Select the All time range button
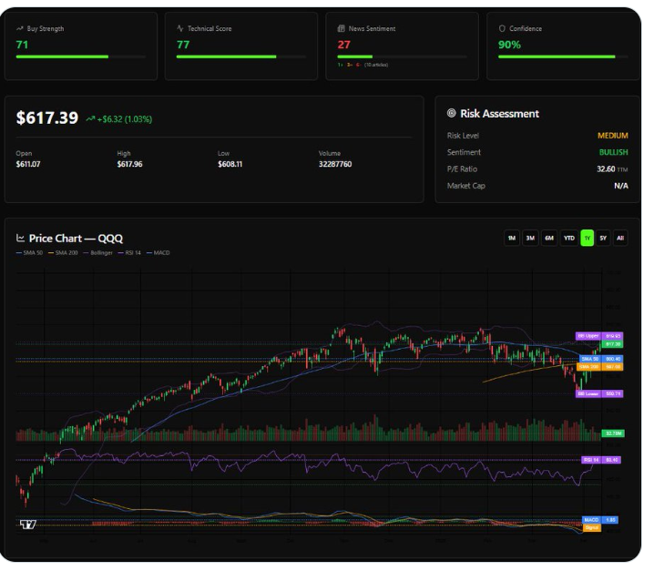The height and width of the screenshot is (571, 654). (x=620, y=238)
